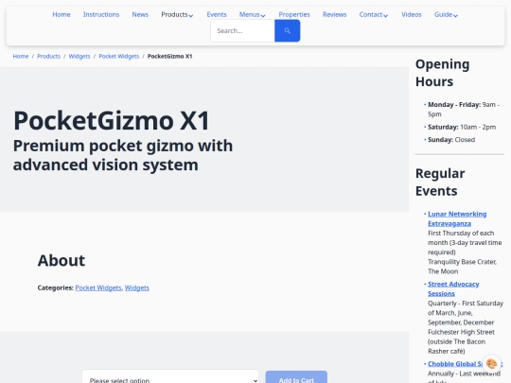Click the 'Saturday: 10am - 2pm' entry
The height and width of the screenshot is (383, 511).
[462, 127]
